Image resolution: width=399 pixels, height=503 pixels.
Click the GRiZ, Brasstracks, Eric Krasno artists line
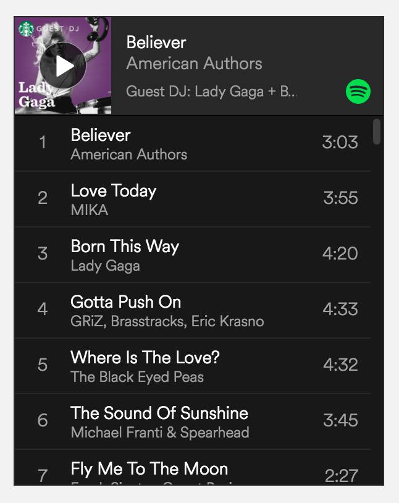click(x=167, y=321)
